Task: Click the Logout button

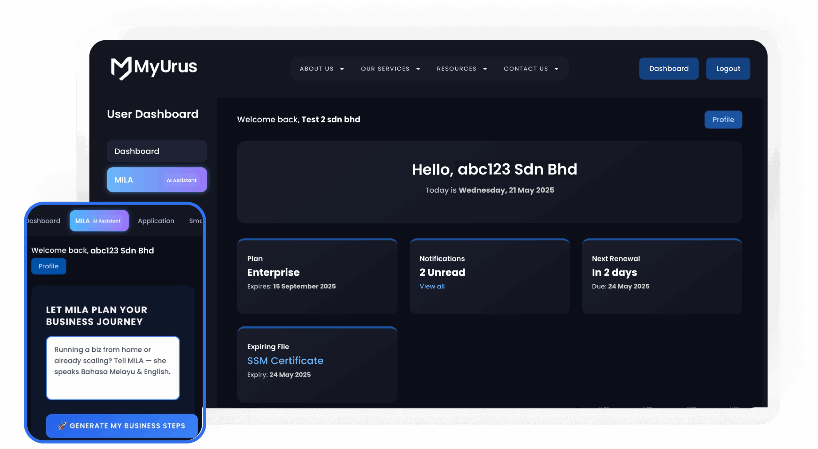Action: (x=728, y=69)
